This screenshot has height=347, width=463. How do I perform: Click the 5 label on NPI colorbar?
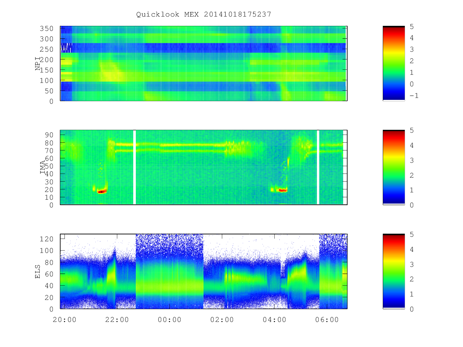411,26
